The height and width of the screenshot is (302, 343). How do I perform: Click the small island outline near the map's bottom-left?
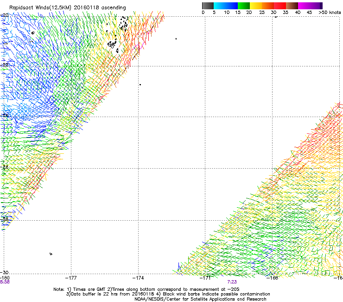51,254
